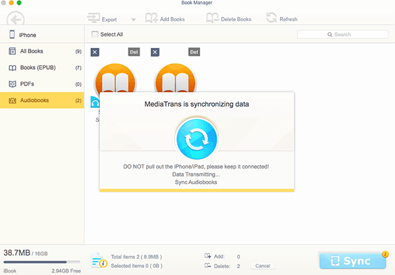
Task: Open the Export dropdown arrow
Action: [134, 20]
